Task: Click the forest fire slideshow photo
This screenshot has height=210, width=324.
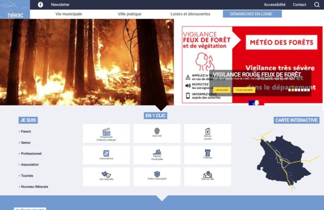Action: (87, 62)
